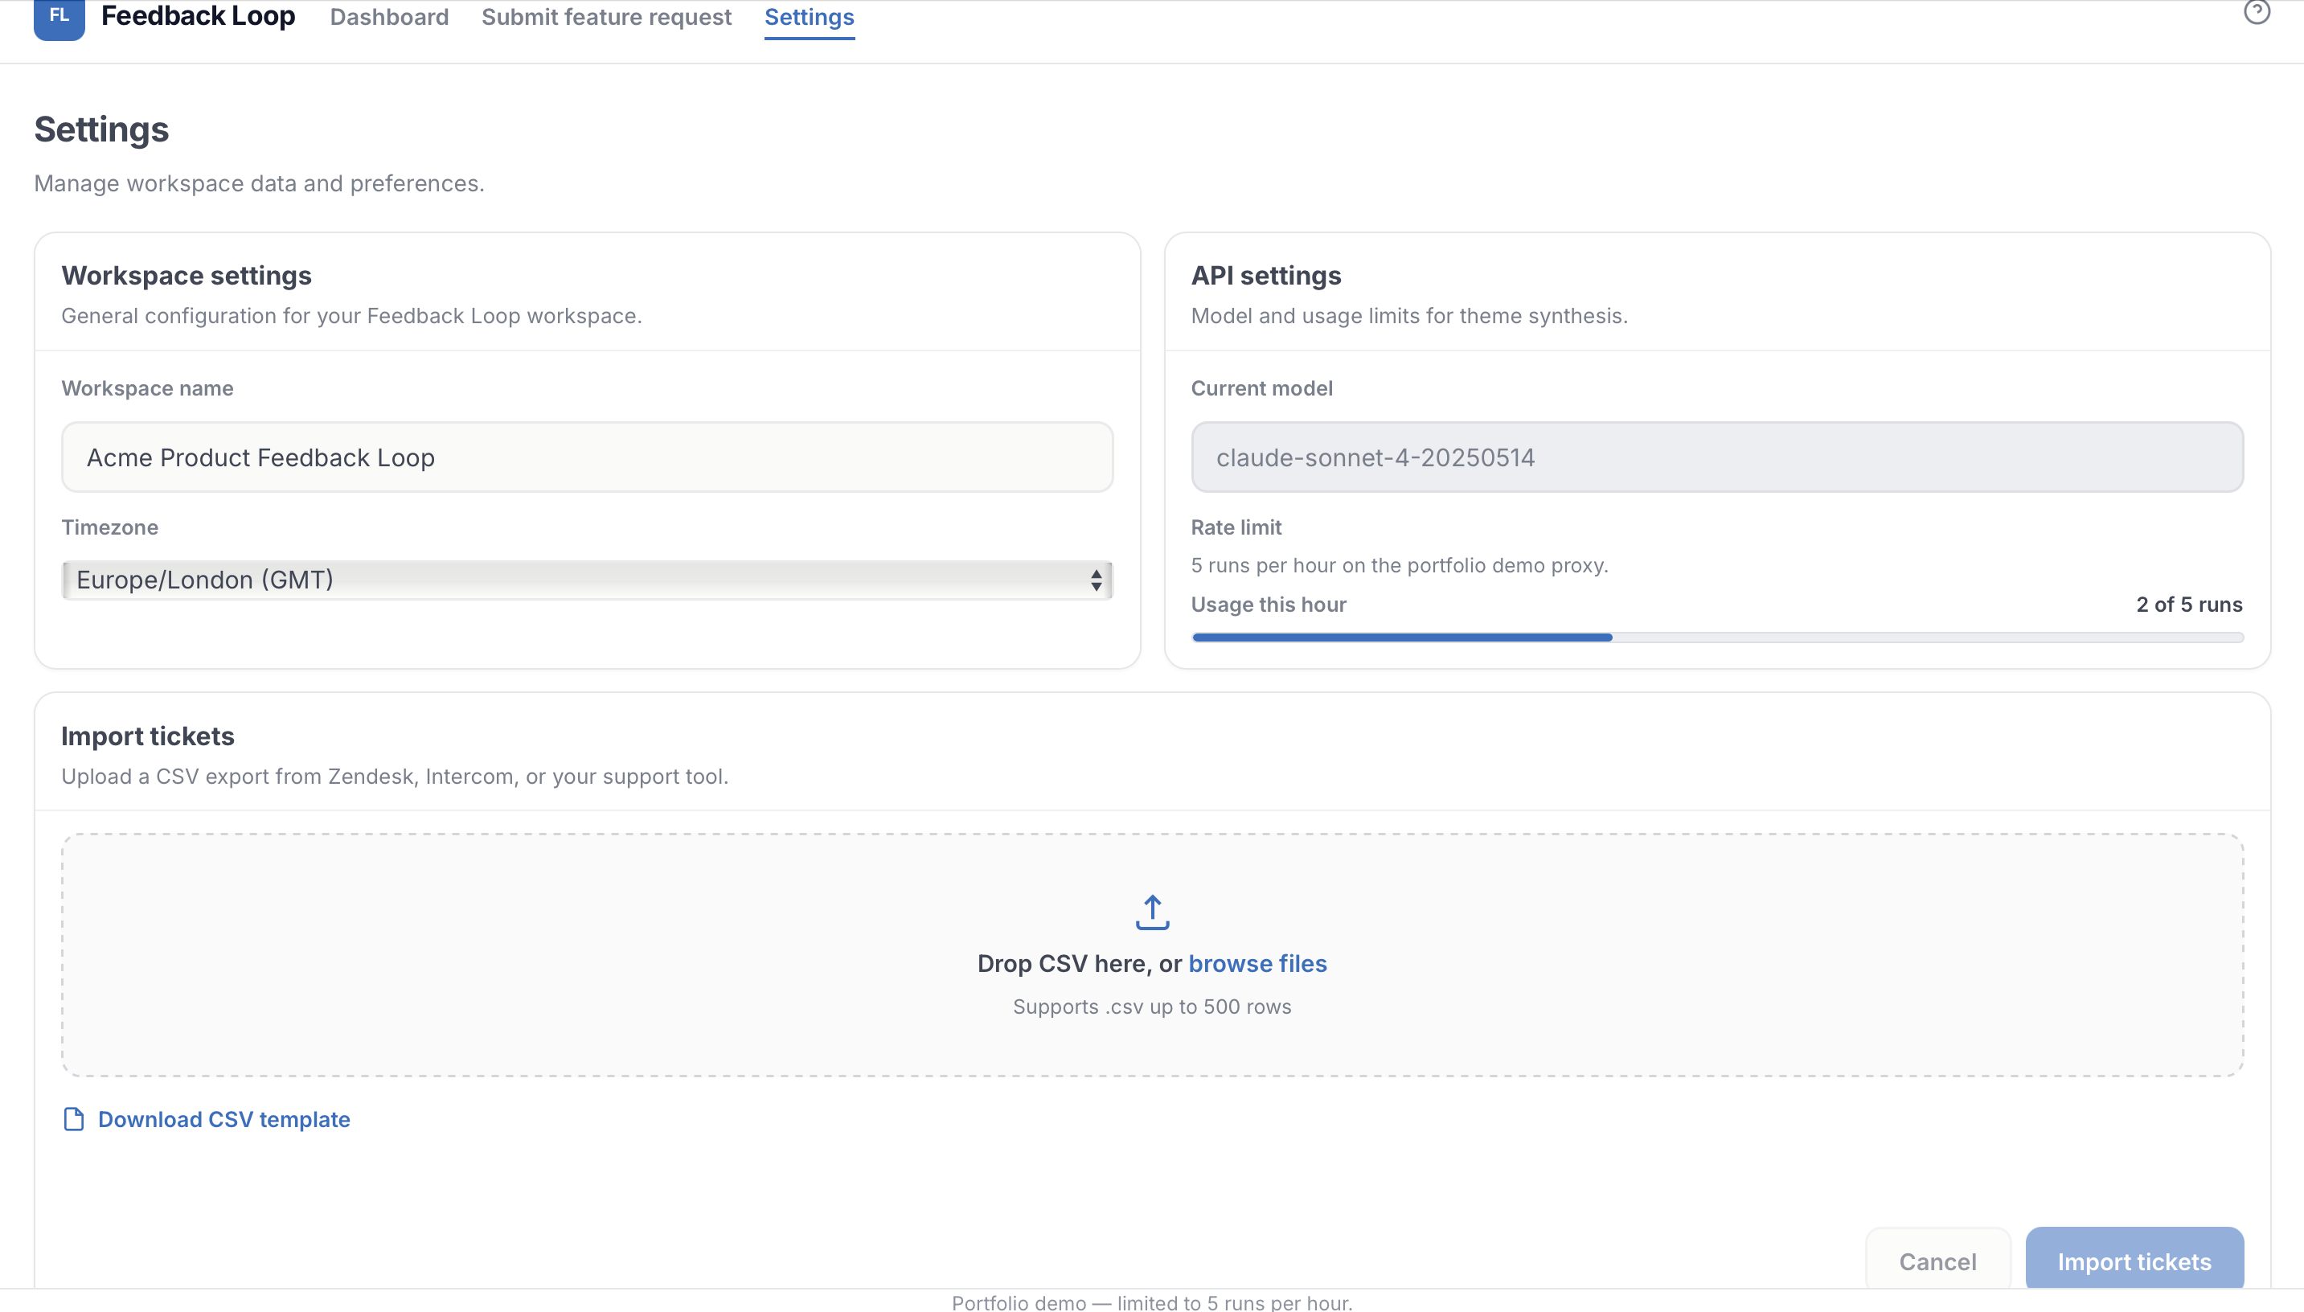The width and height of the screenshot is (2304, 1312).
Task: Click the Workspace settings heading
Action: pyautogui.click(x=187, y=275)
